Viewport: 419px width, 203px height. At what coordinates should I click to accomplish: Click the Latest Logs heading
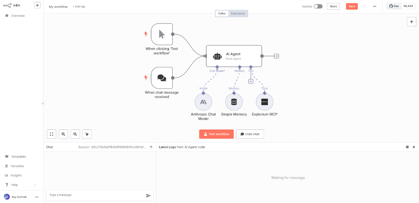click(167, 147)
